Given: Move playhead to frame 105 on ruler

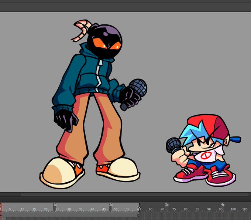Looking at the screenshot, I should tap(245, 209).
